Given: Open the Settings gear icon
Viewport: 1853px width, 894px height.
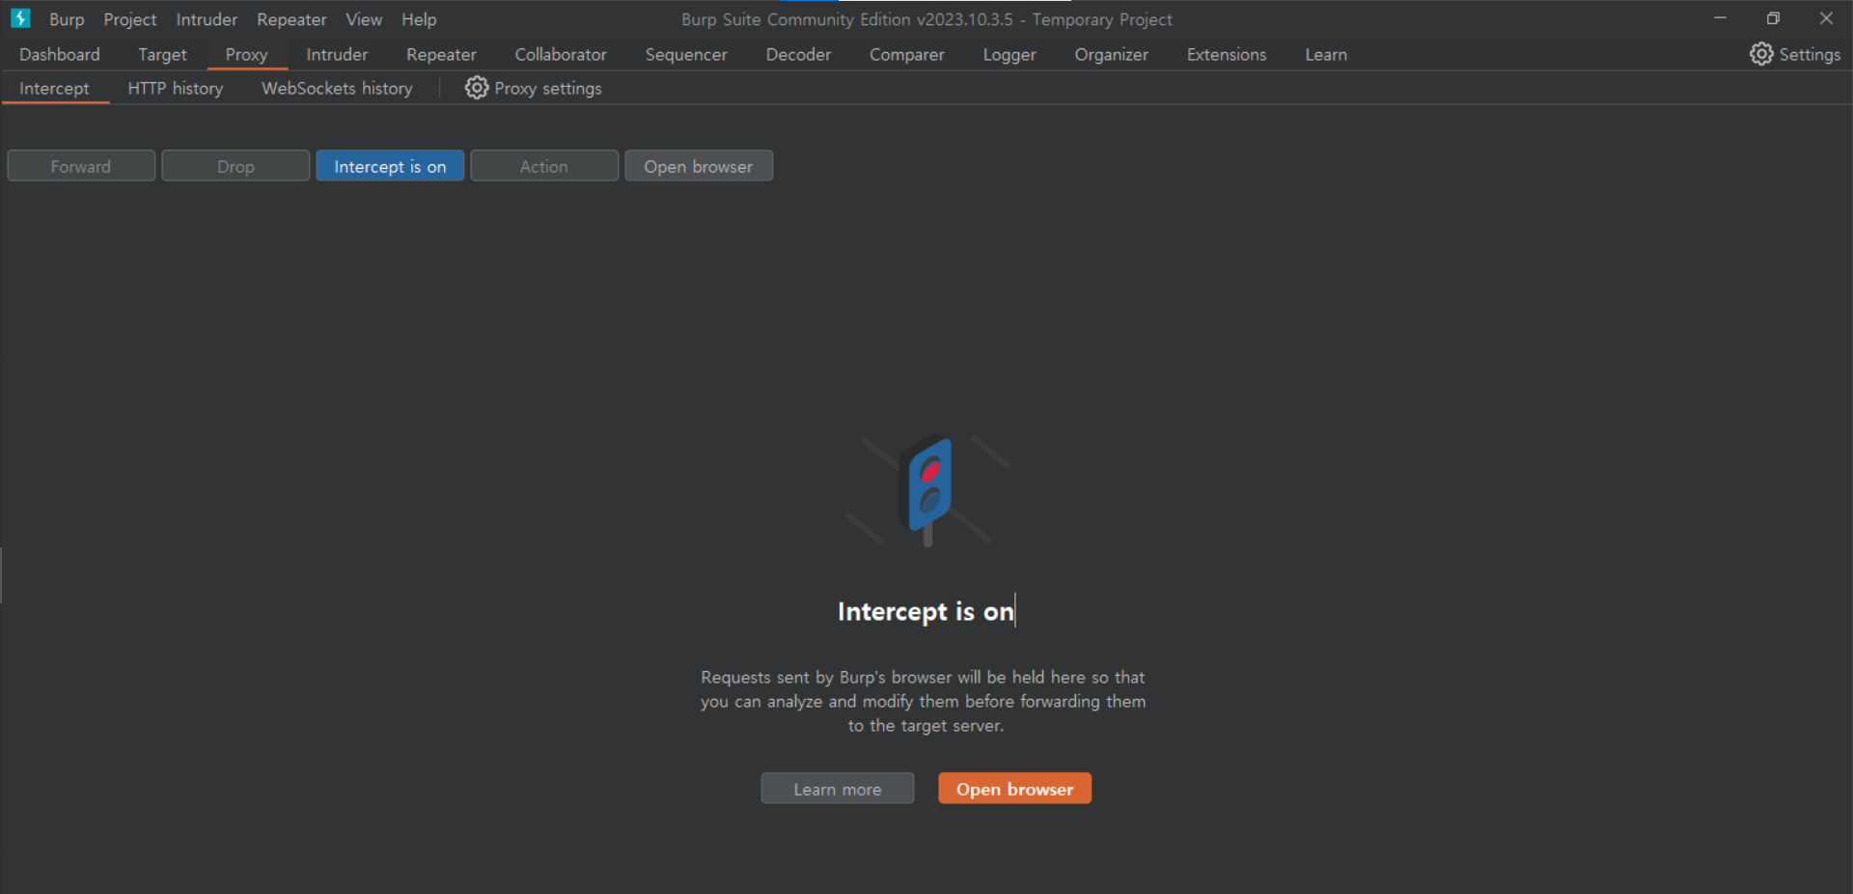Looking at the screenshot, I should (x=1761, y=54).
